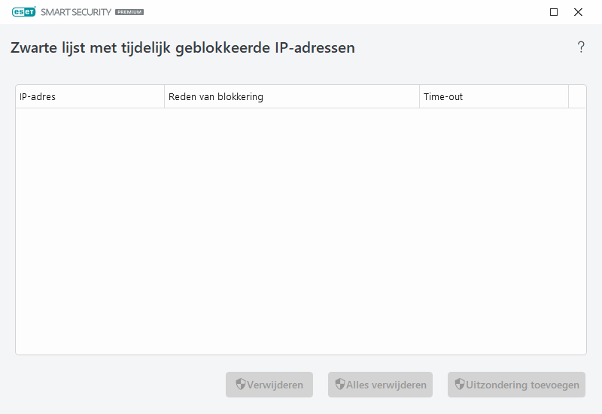
Task: Sort by the Time-out column header
Action: [x=493, y=97]
